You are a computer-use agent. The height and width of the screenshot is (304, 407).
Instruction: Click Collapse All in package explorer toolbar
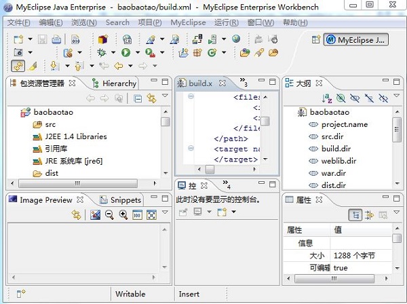[138, 98]
